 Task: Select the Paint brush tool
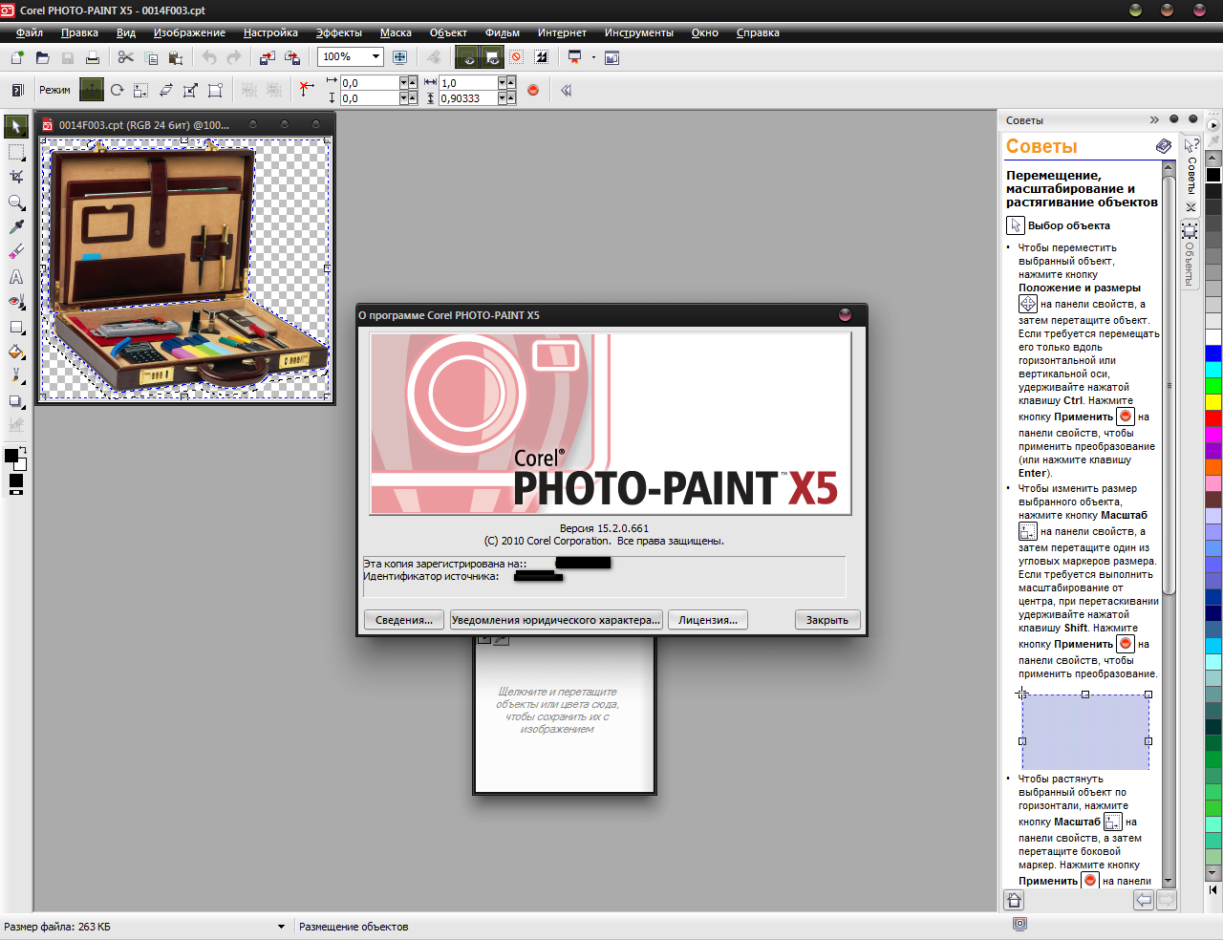[16, 376]
